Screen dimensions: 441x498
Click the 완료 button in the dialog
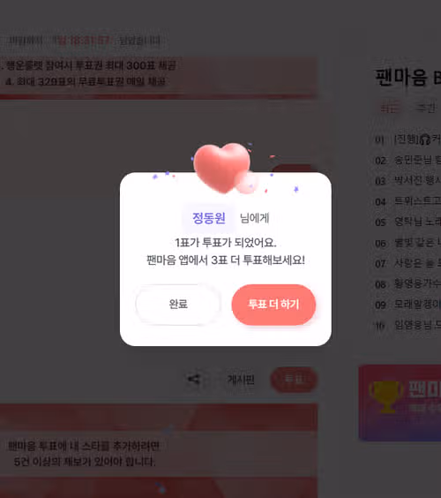coord(178,305)
